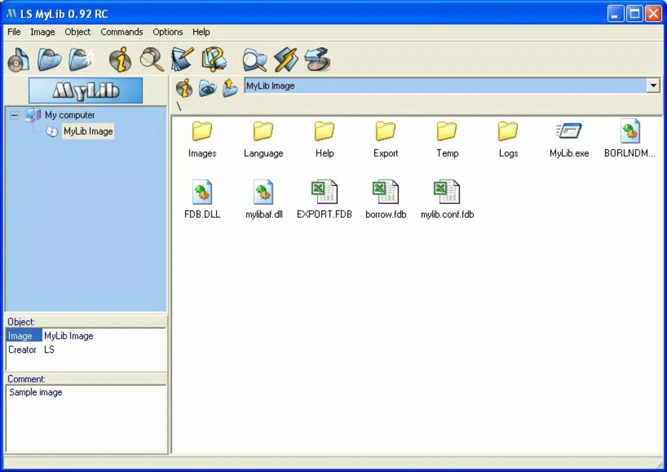Screen dimensions: 667x472
Task: Select the Help folder in file view
Action: [x=325, y=140]
